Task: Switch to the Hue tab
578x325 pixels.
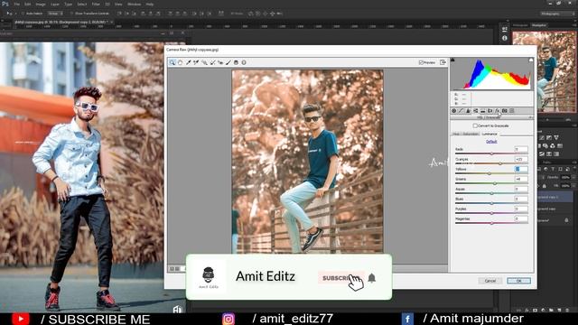Action: point(456,134)
